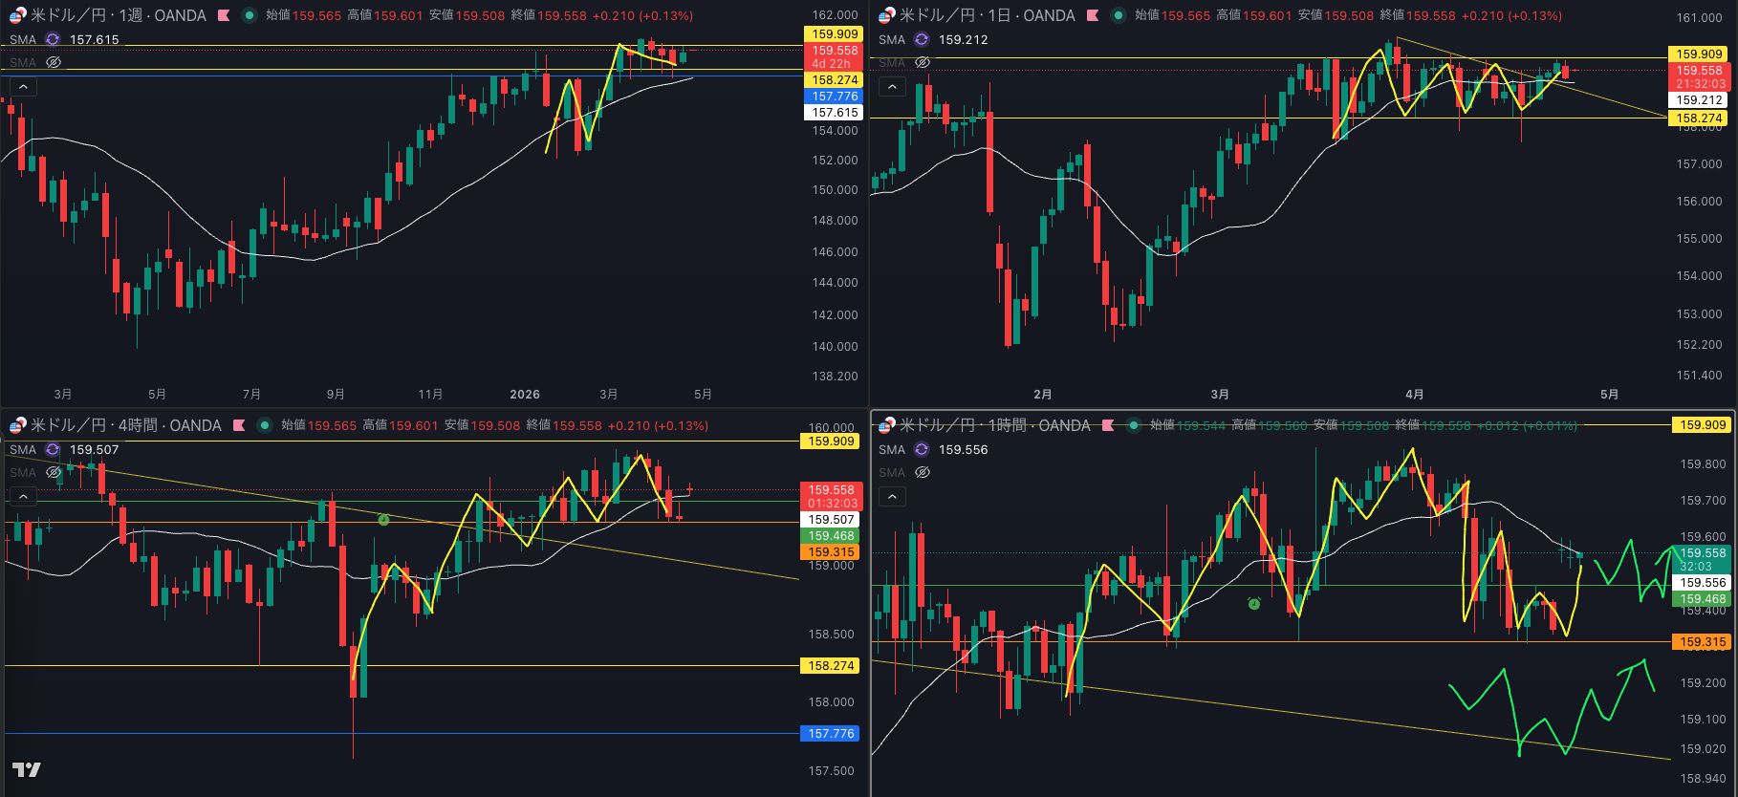Click the yellow 158.274 label on daily chart
Image resolution: width=1738 pixels, height=797 pixels.
coord(1700,118)
